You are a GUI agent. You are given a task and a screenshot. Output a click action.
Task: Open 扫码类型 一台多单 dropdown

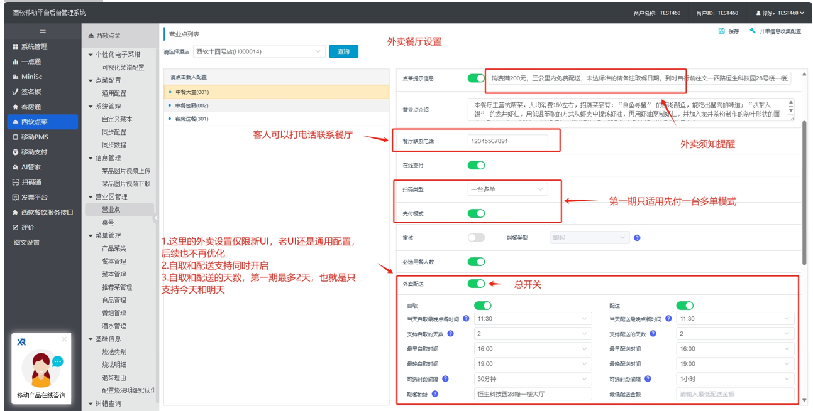[x=507, y=189]
